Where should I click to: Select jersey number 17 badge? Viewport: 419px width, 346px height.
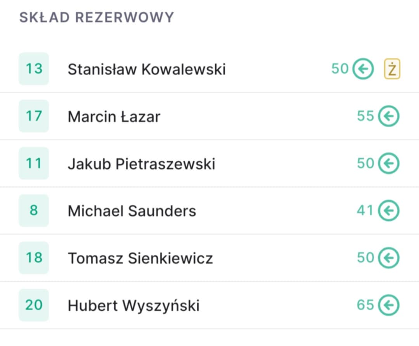tap(34, 116)
